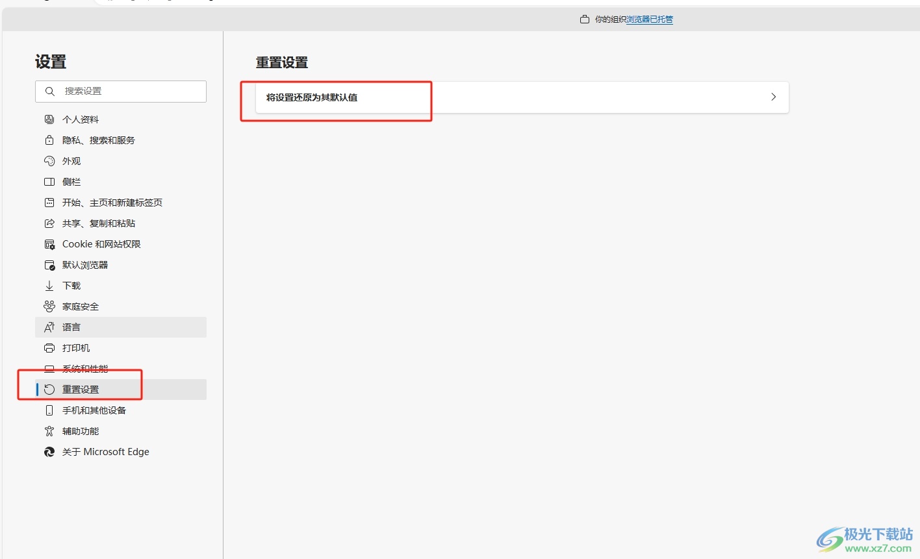Select 共享、复制和粘贴 section
Image resolution: width=920 pixels, height=559 pixels.
(x=121, y=223)
